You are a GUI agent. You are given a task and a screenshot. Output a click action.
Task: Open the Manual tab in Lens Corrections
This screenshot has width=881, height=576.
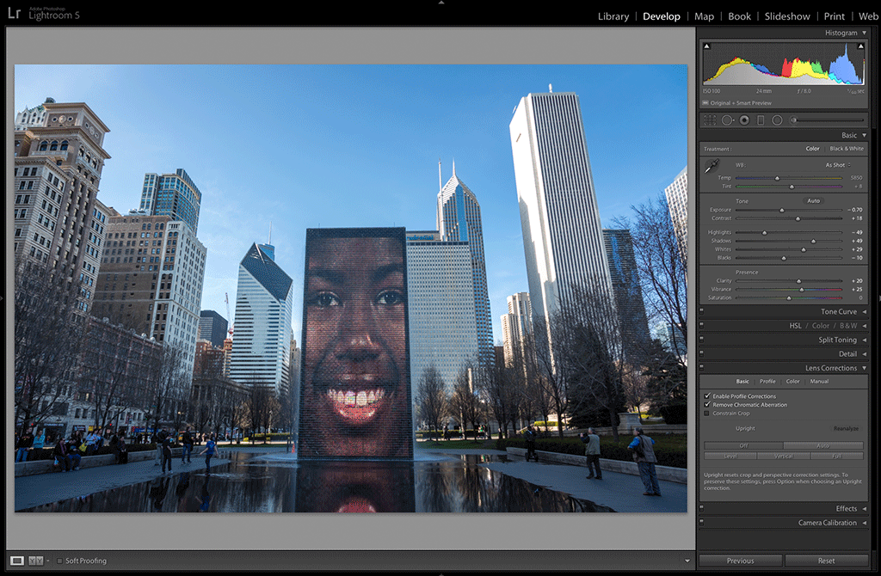coord(819,381)
